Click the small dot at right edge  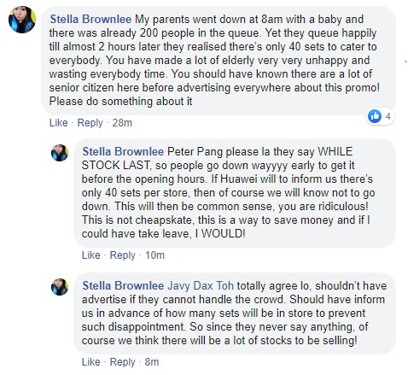(x=405, y=62)
